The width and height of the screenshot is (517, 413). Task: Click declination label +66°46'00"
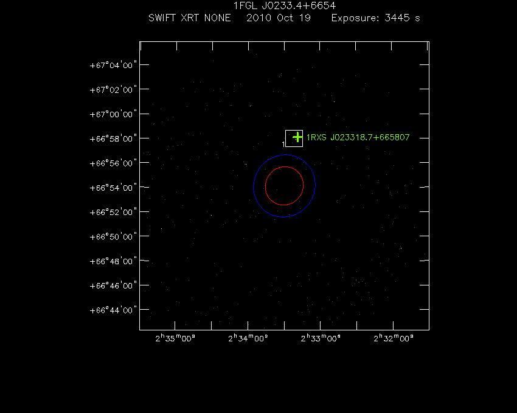(113, 285)
